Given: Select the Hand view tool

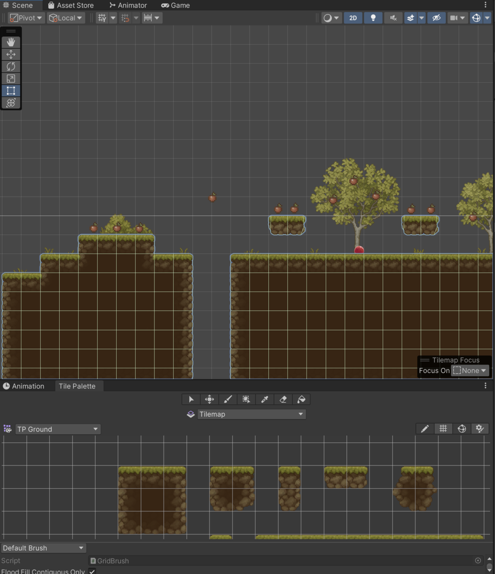Looking at the screenshot, I should coord(11,42).
